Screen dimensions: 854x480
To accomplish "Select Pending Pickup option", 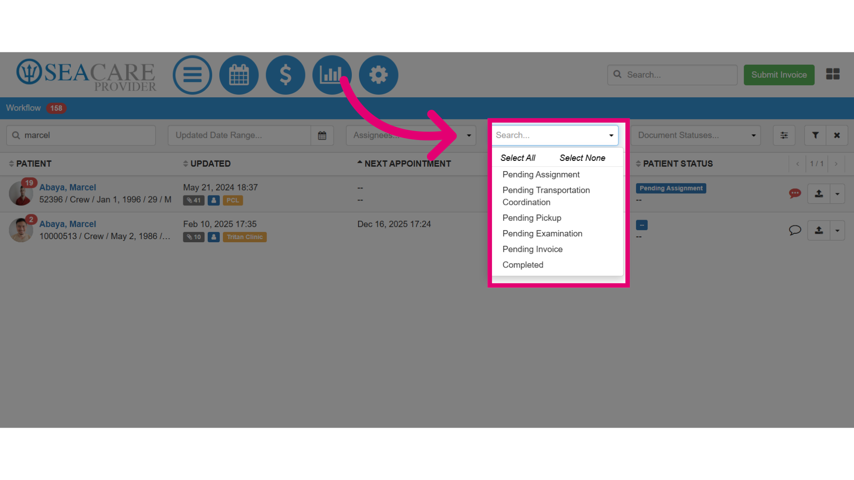I will tap(557, 218).
